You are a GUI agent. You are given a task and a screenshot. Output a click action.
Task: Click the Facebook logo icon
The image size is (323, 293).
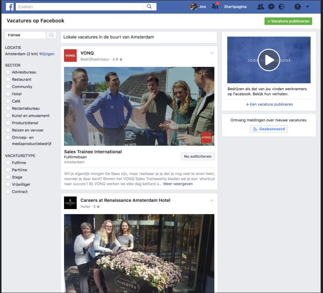(x=10, y=7)
